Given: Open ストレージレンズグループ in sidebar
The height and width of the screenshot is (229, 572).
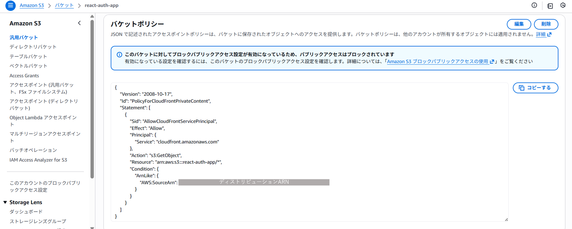Looking at the screenshot, I should tap(38, 222).
